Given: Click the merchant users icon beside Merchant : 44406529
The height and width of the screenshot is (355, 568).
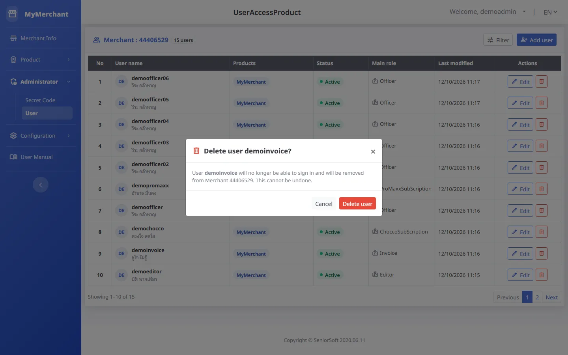Looking at the screenshot, I should [x=97, y=40].
